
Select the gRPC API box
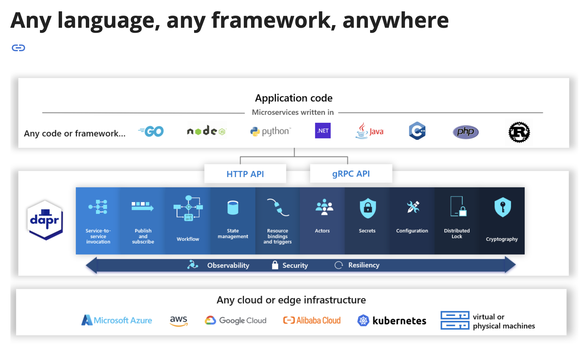pos(351,173)
